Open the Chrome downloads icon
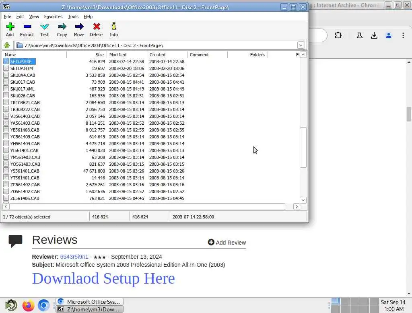Image resolution: width=412 pixels, height=313 pixels. click(374, 35)
